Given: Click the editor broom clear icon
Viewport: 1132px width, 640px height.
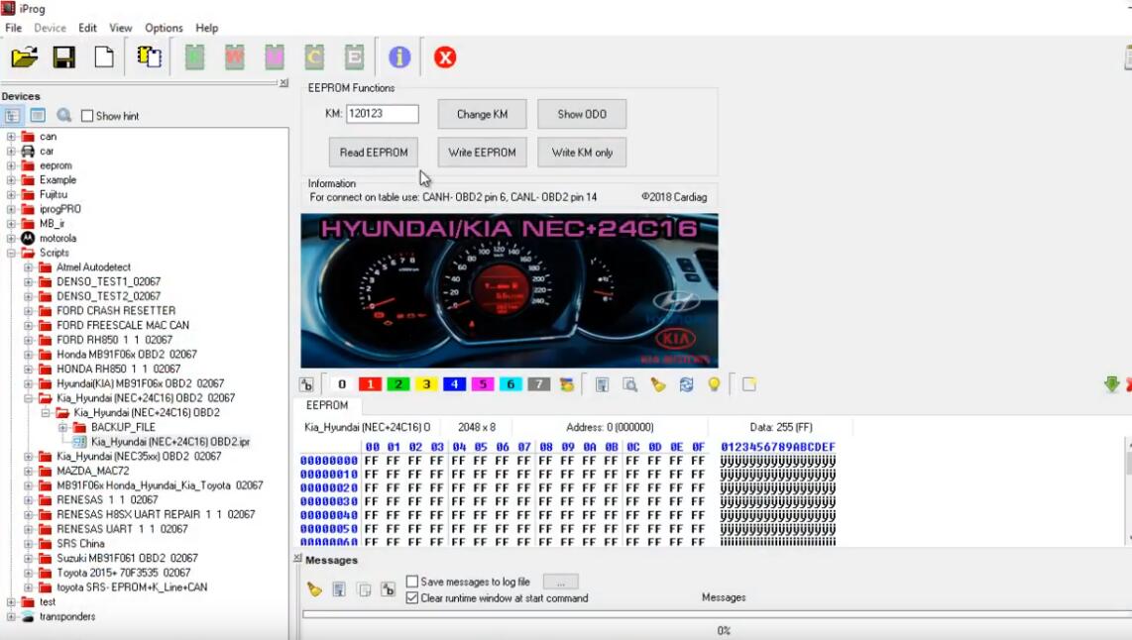Looking at the screenshot, I should (x=657, y=384).
